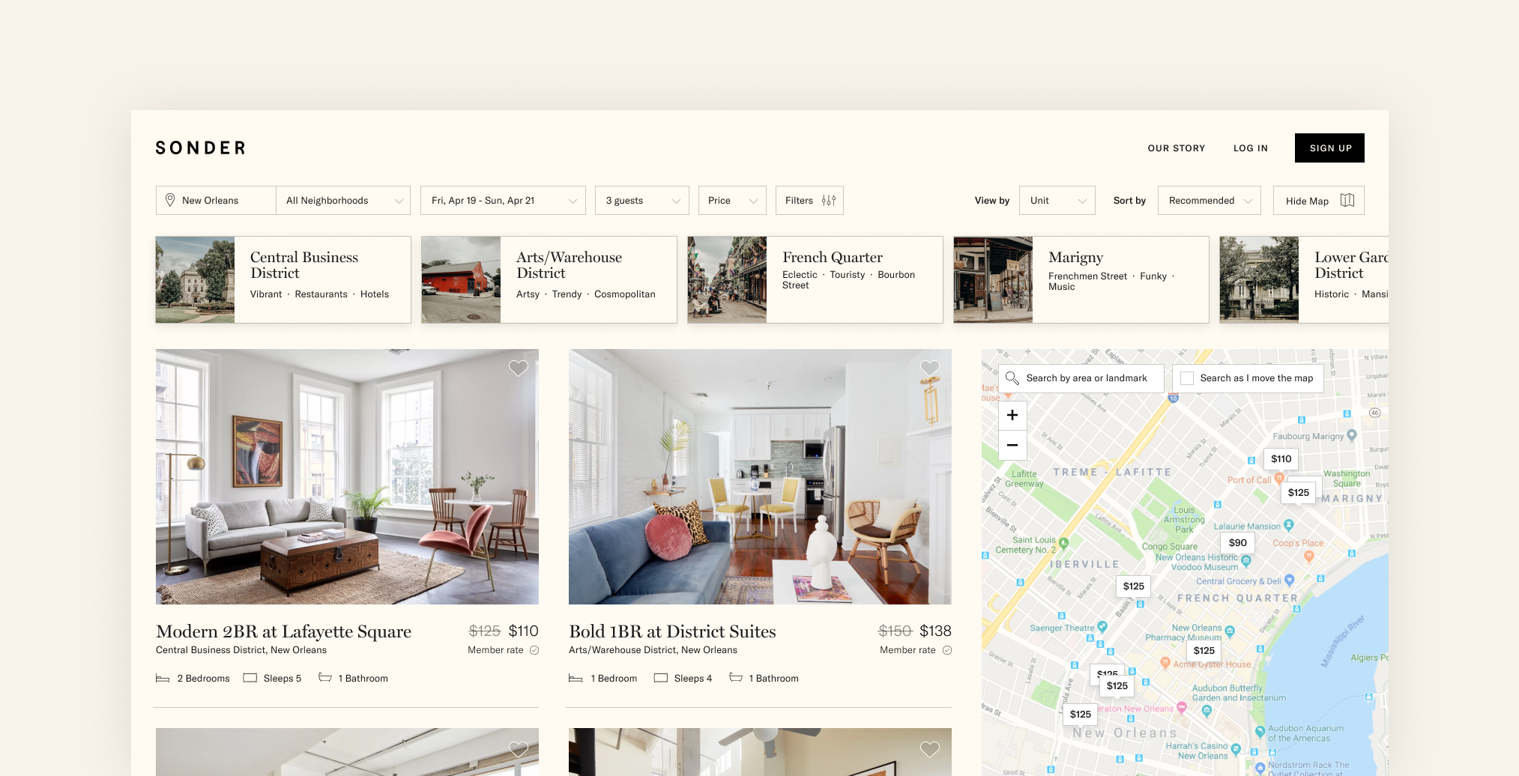Open the All Neighborhoods dropdown
This screenshot has height=776, width=1519.
[343, 200]
